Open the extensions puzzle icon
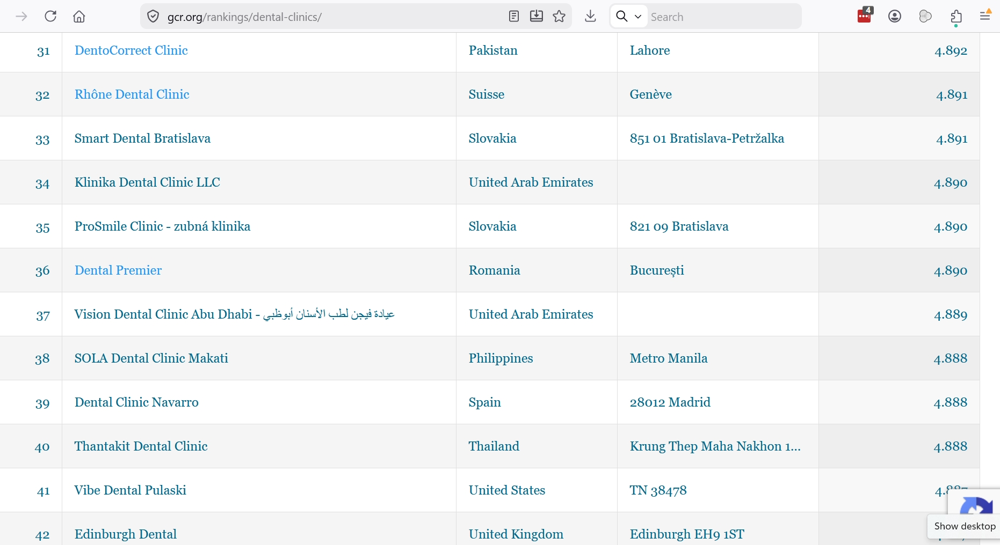This screenshot has width=1000, height=545. click(x=956, y=17)
